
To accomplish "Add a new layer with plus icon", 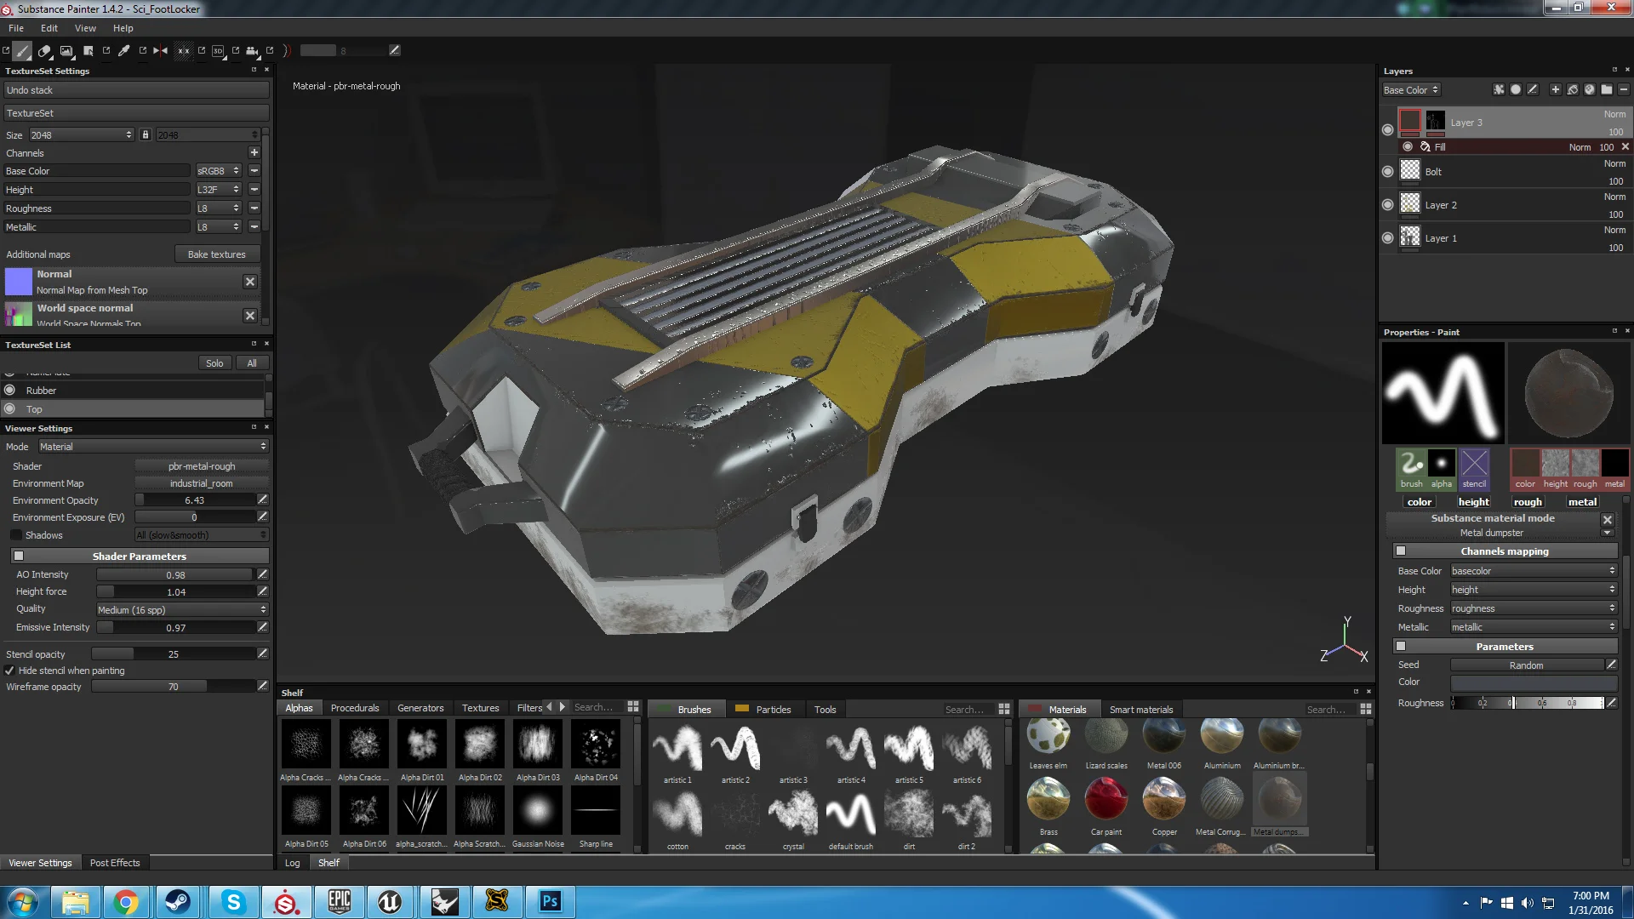I will (1556, 89).
